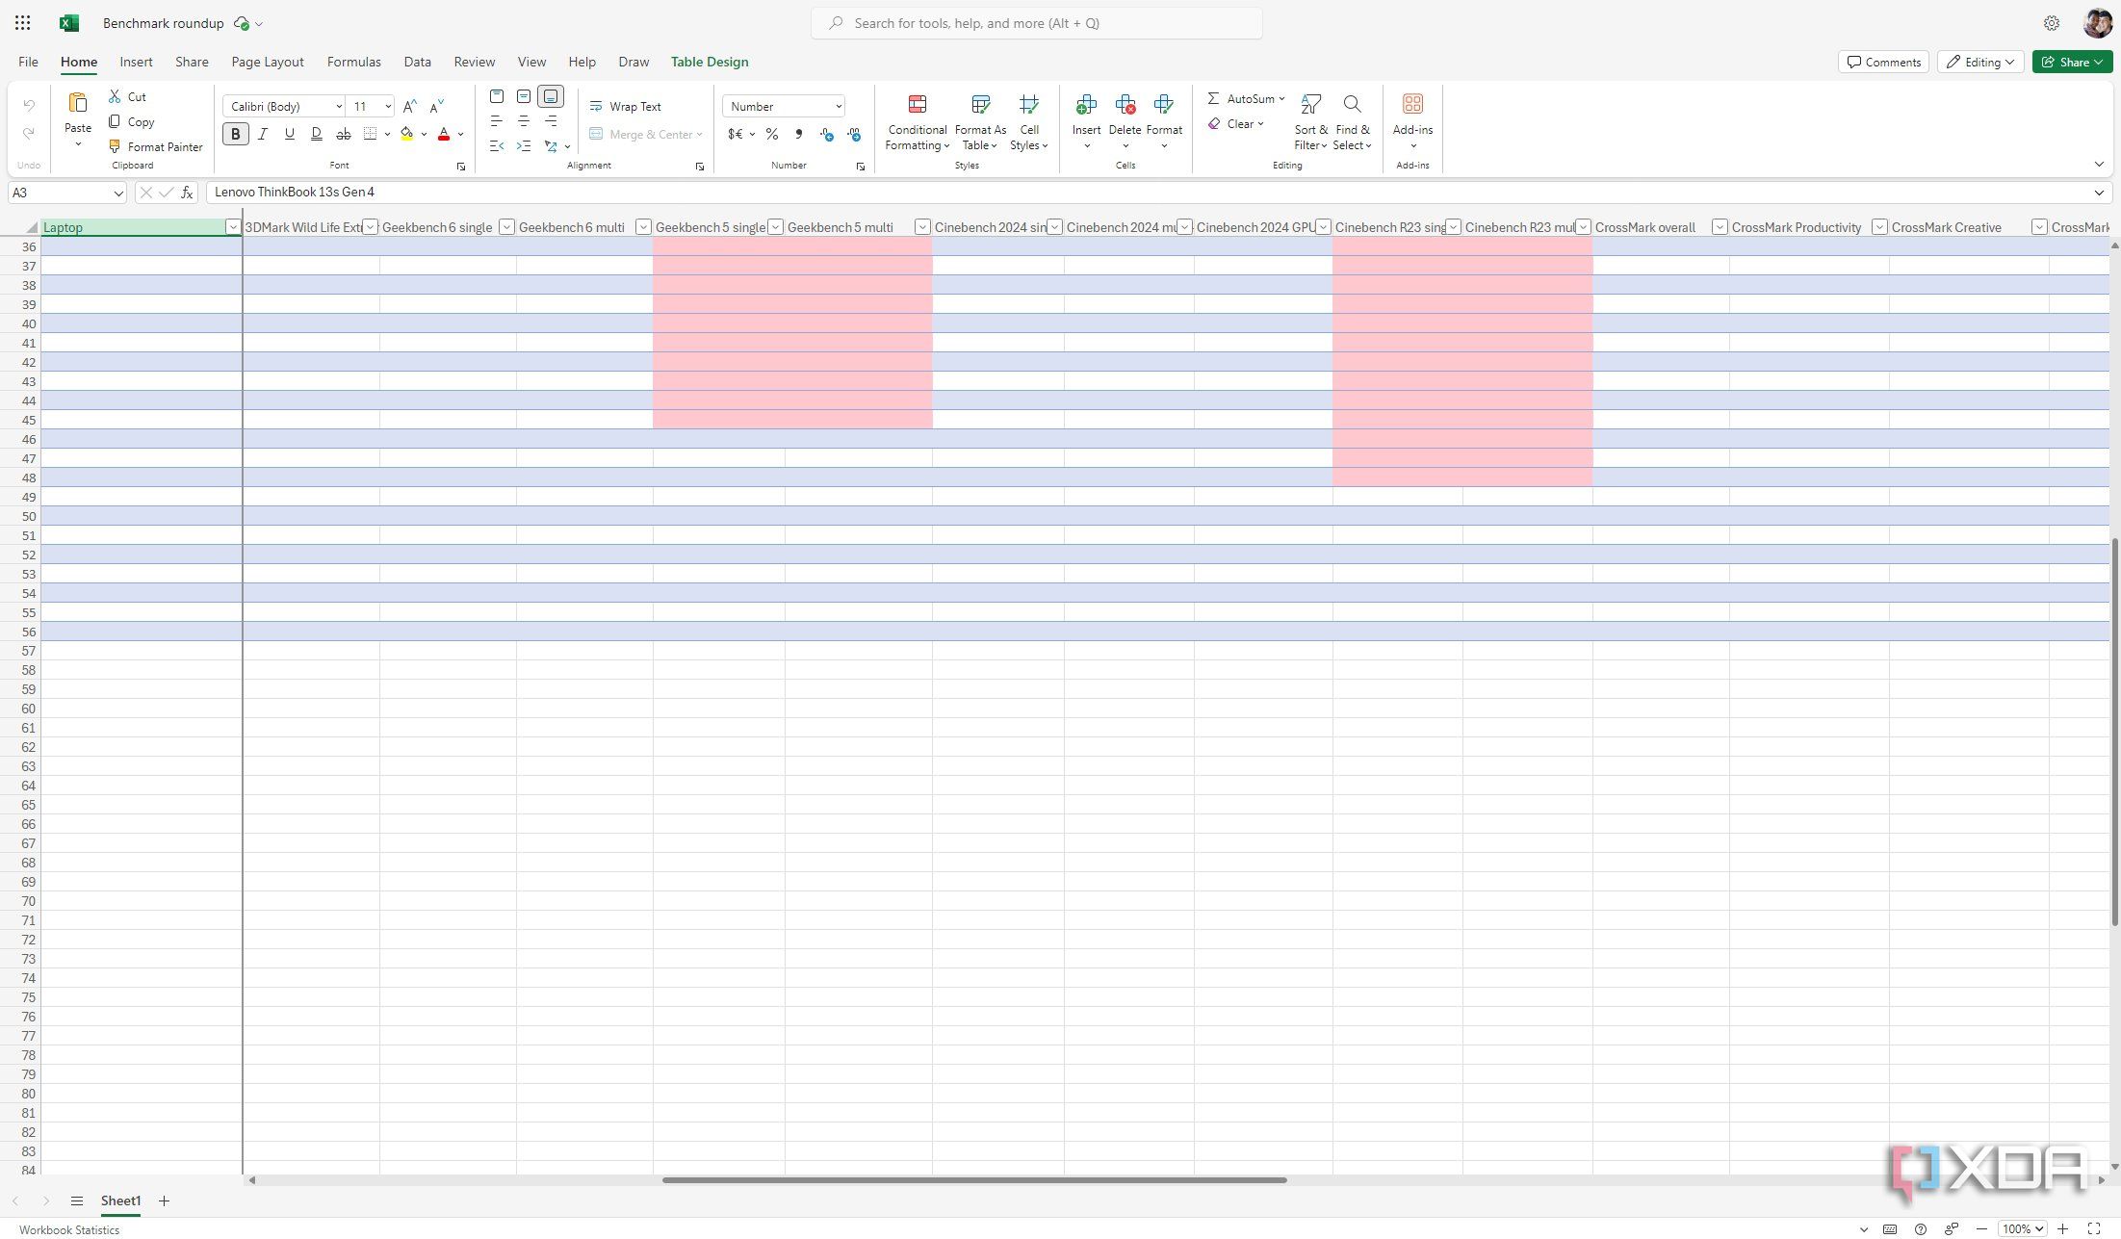Toggle italic formatting
2121x1239 pixels.
point(263,134)
